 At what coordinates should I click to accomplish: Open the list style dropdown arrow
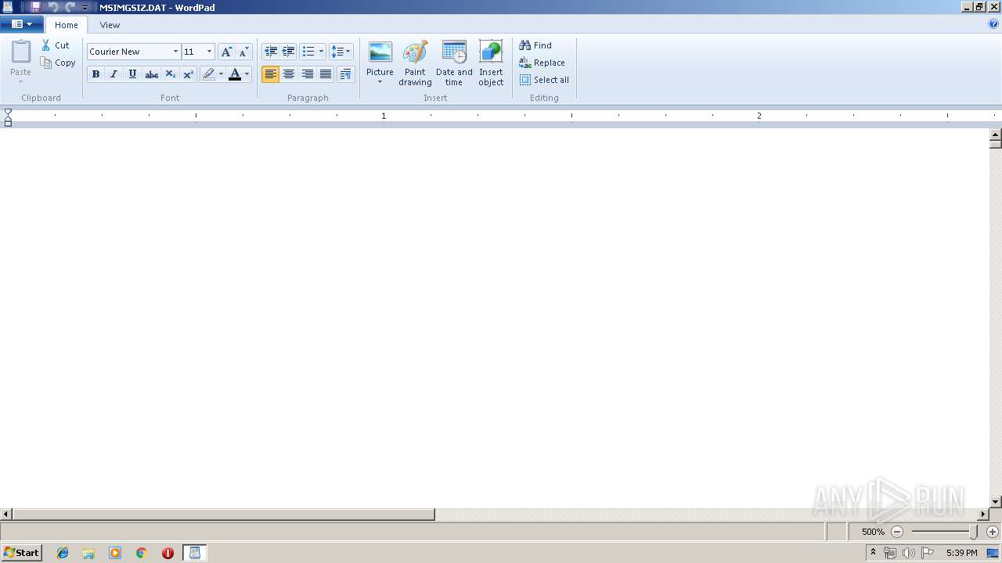point(321,52)
